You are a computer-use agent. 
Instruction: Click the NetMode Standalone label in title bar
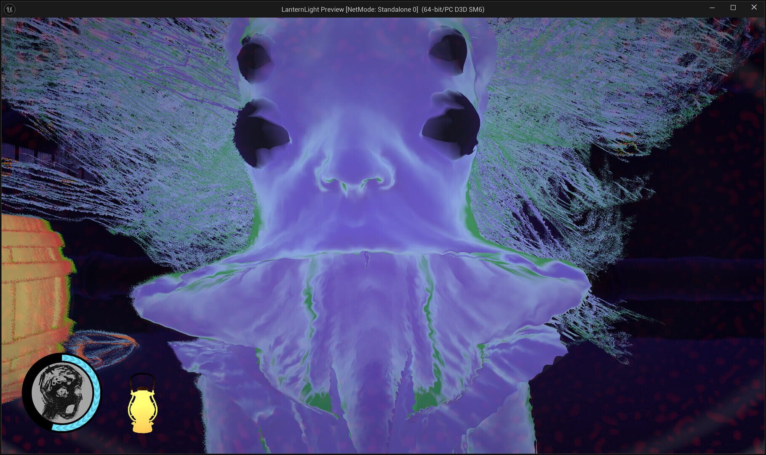[x=382, y=8]
